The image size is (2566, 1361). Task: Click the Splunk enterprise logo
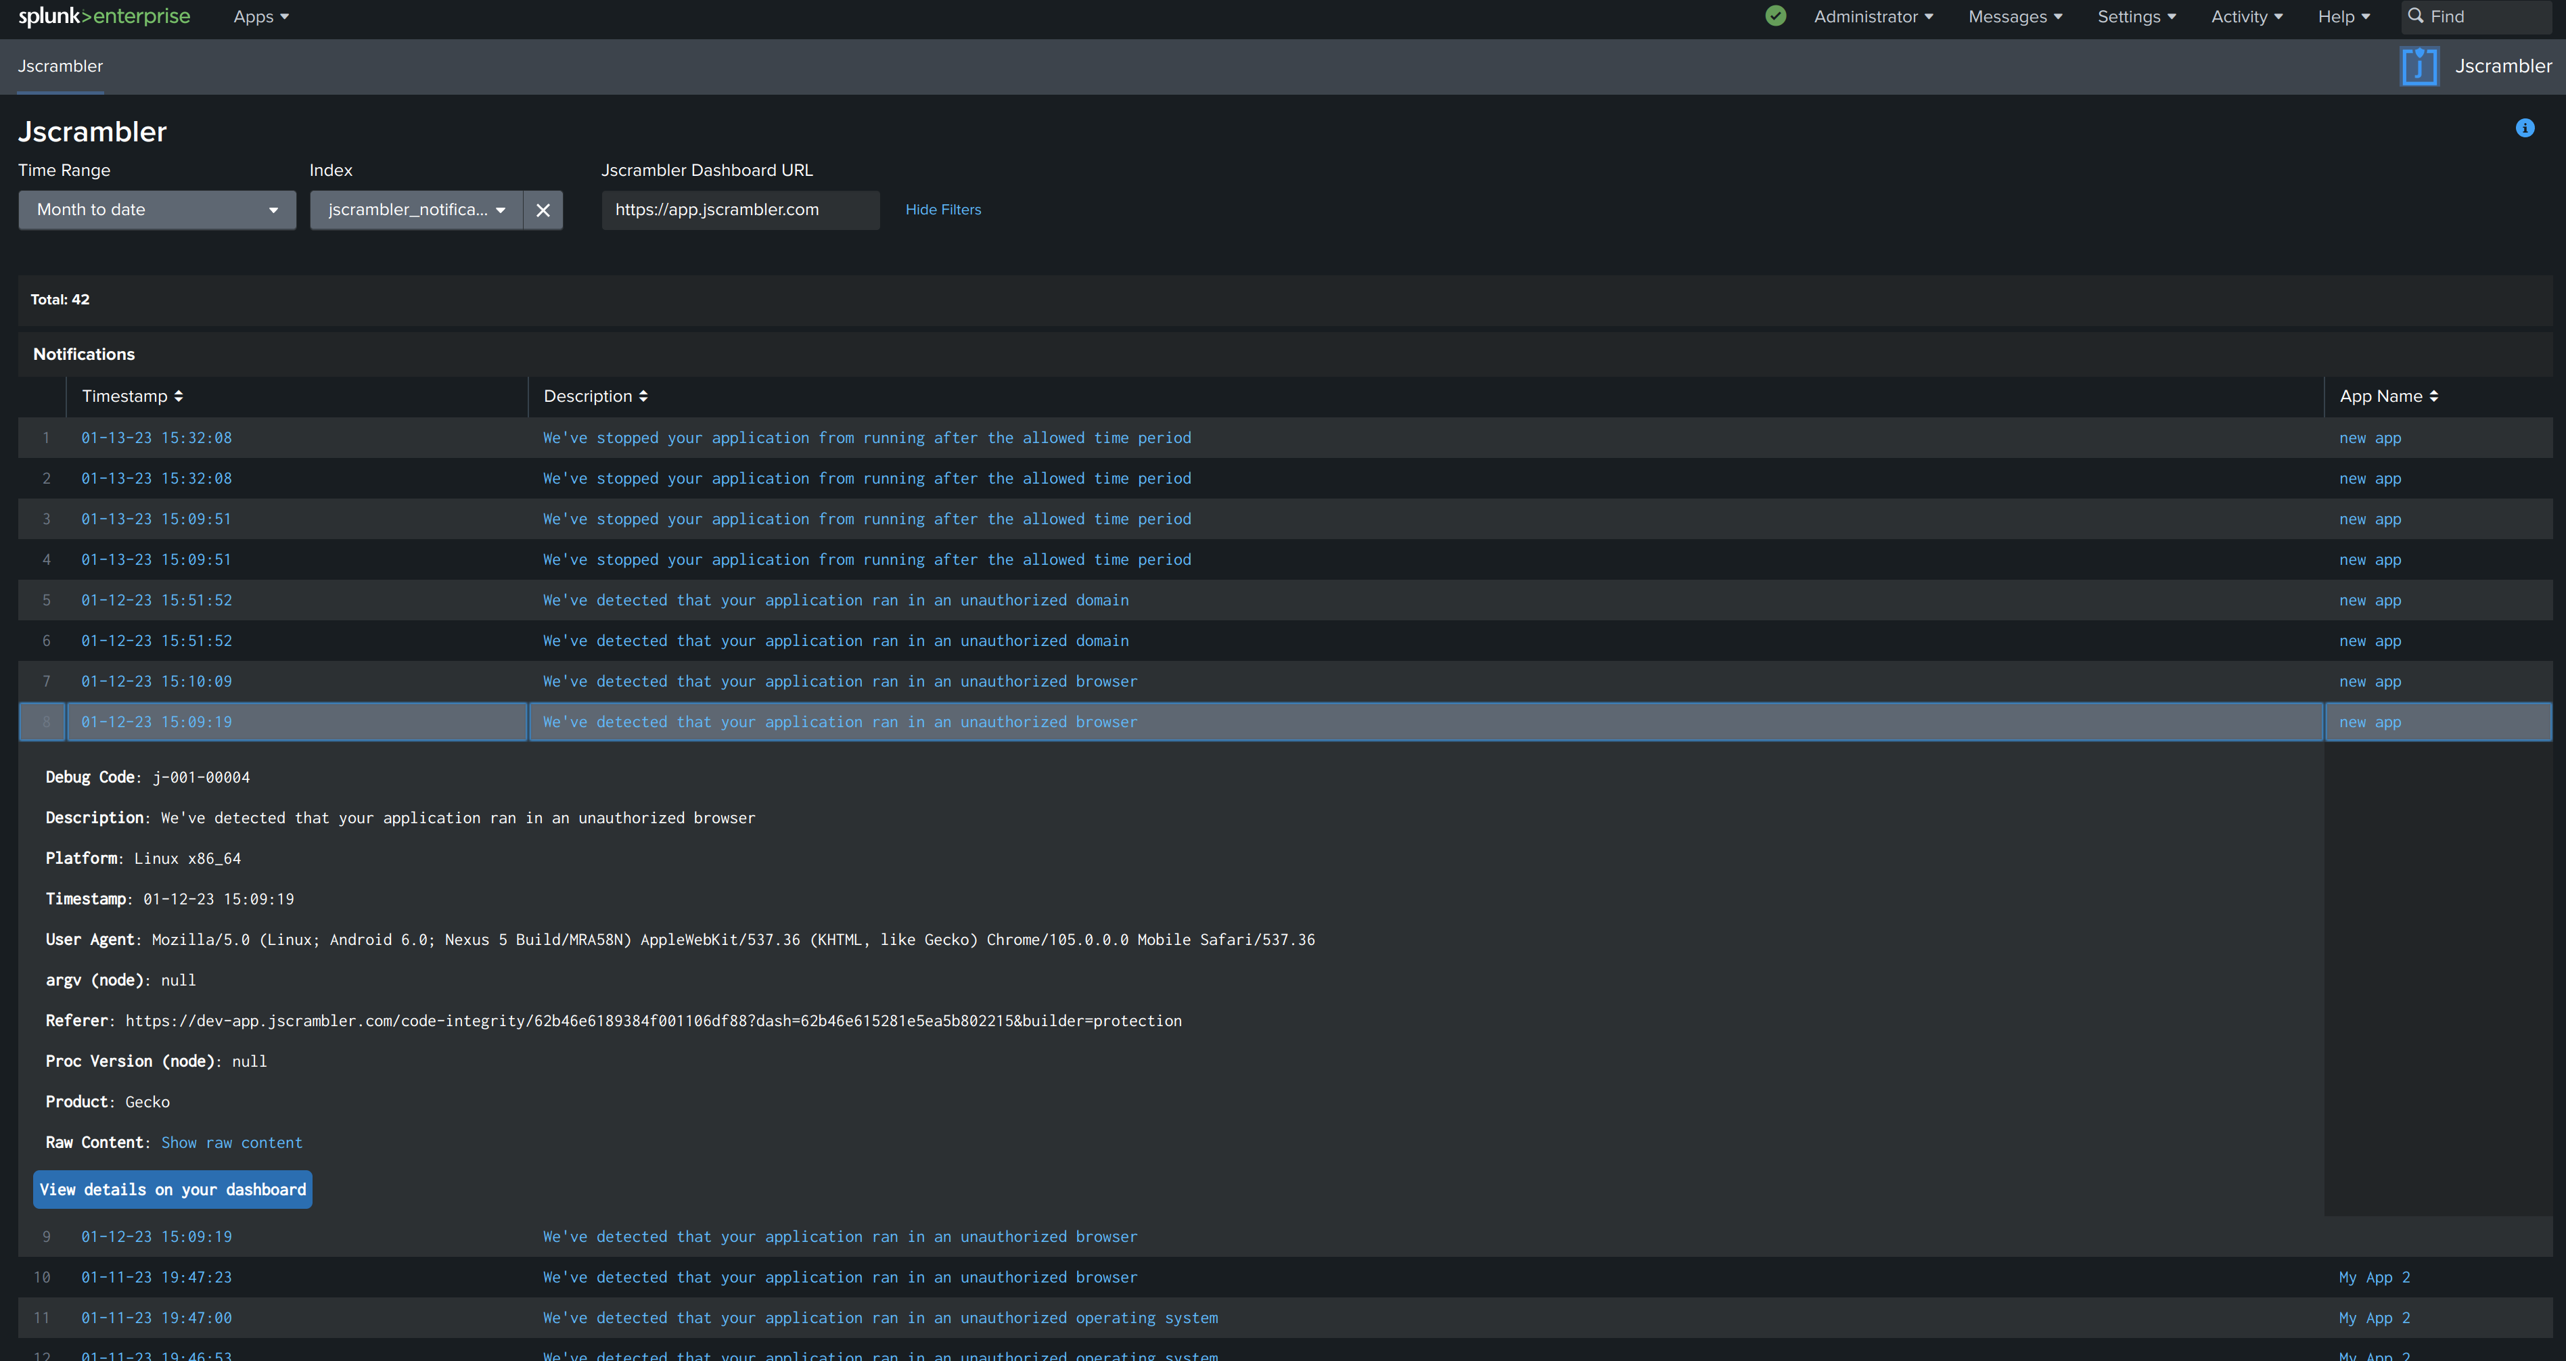pyautogui.click(x=105, y=17)
